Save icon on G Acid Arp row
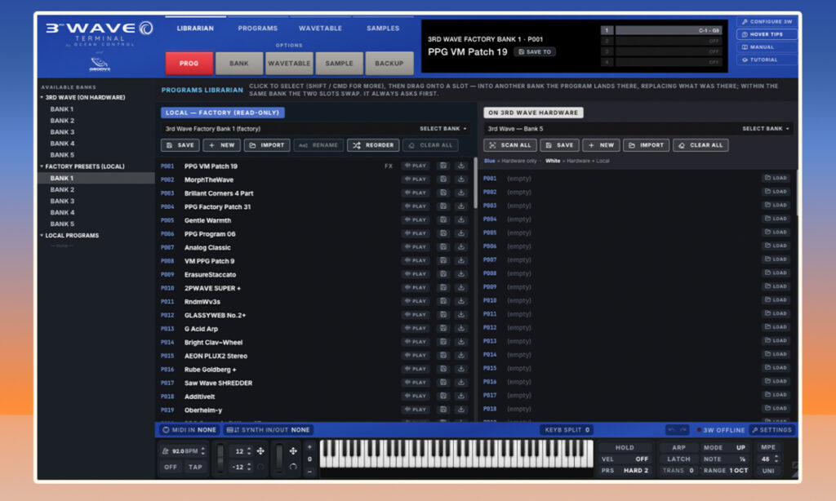The width and height of the screenshot is (836, 501). (443, 328)
